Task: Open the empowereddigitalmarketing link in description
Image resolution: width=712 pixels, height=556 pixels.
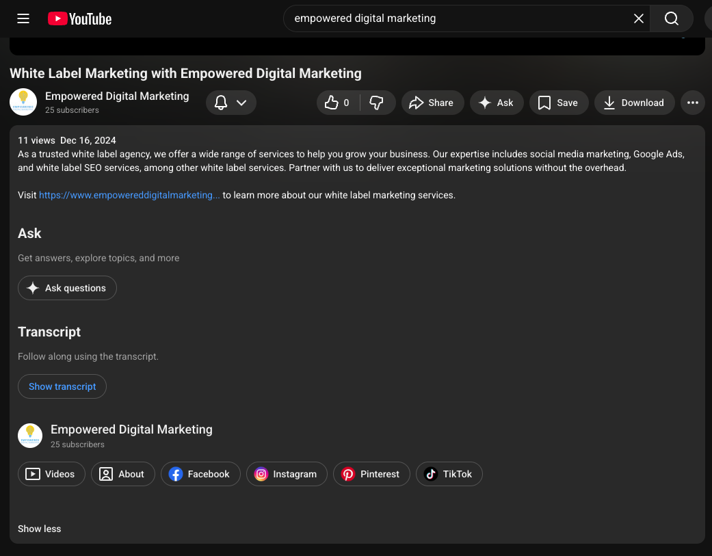Action: click(x=129, y=194)
